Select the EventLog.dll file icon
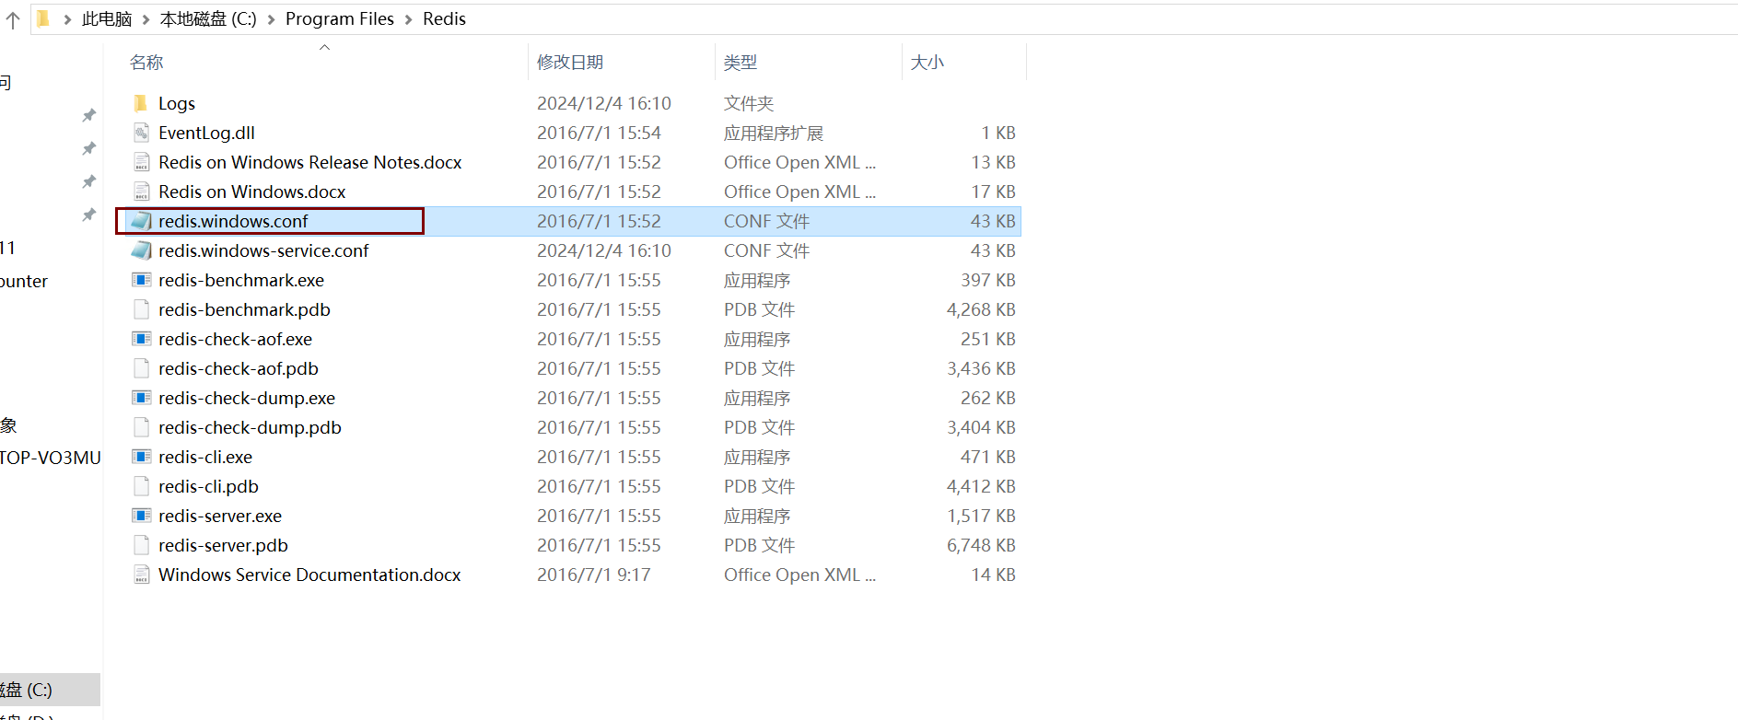The image size is (1738, 720). pos(141,133)
